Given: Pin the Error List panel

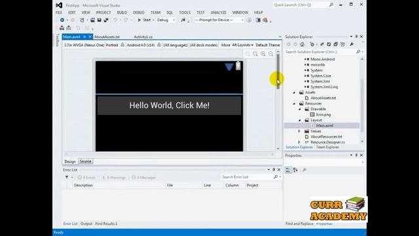Looking at the screenshot, I should tap(274, 170).
